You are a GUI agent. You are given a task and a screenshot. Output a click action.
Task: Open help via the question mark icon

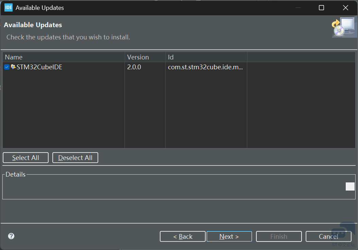11,236
